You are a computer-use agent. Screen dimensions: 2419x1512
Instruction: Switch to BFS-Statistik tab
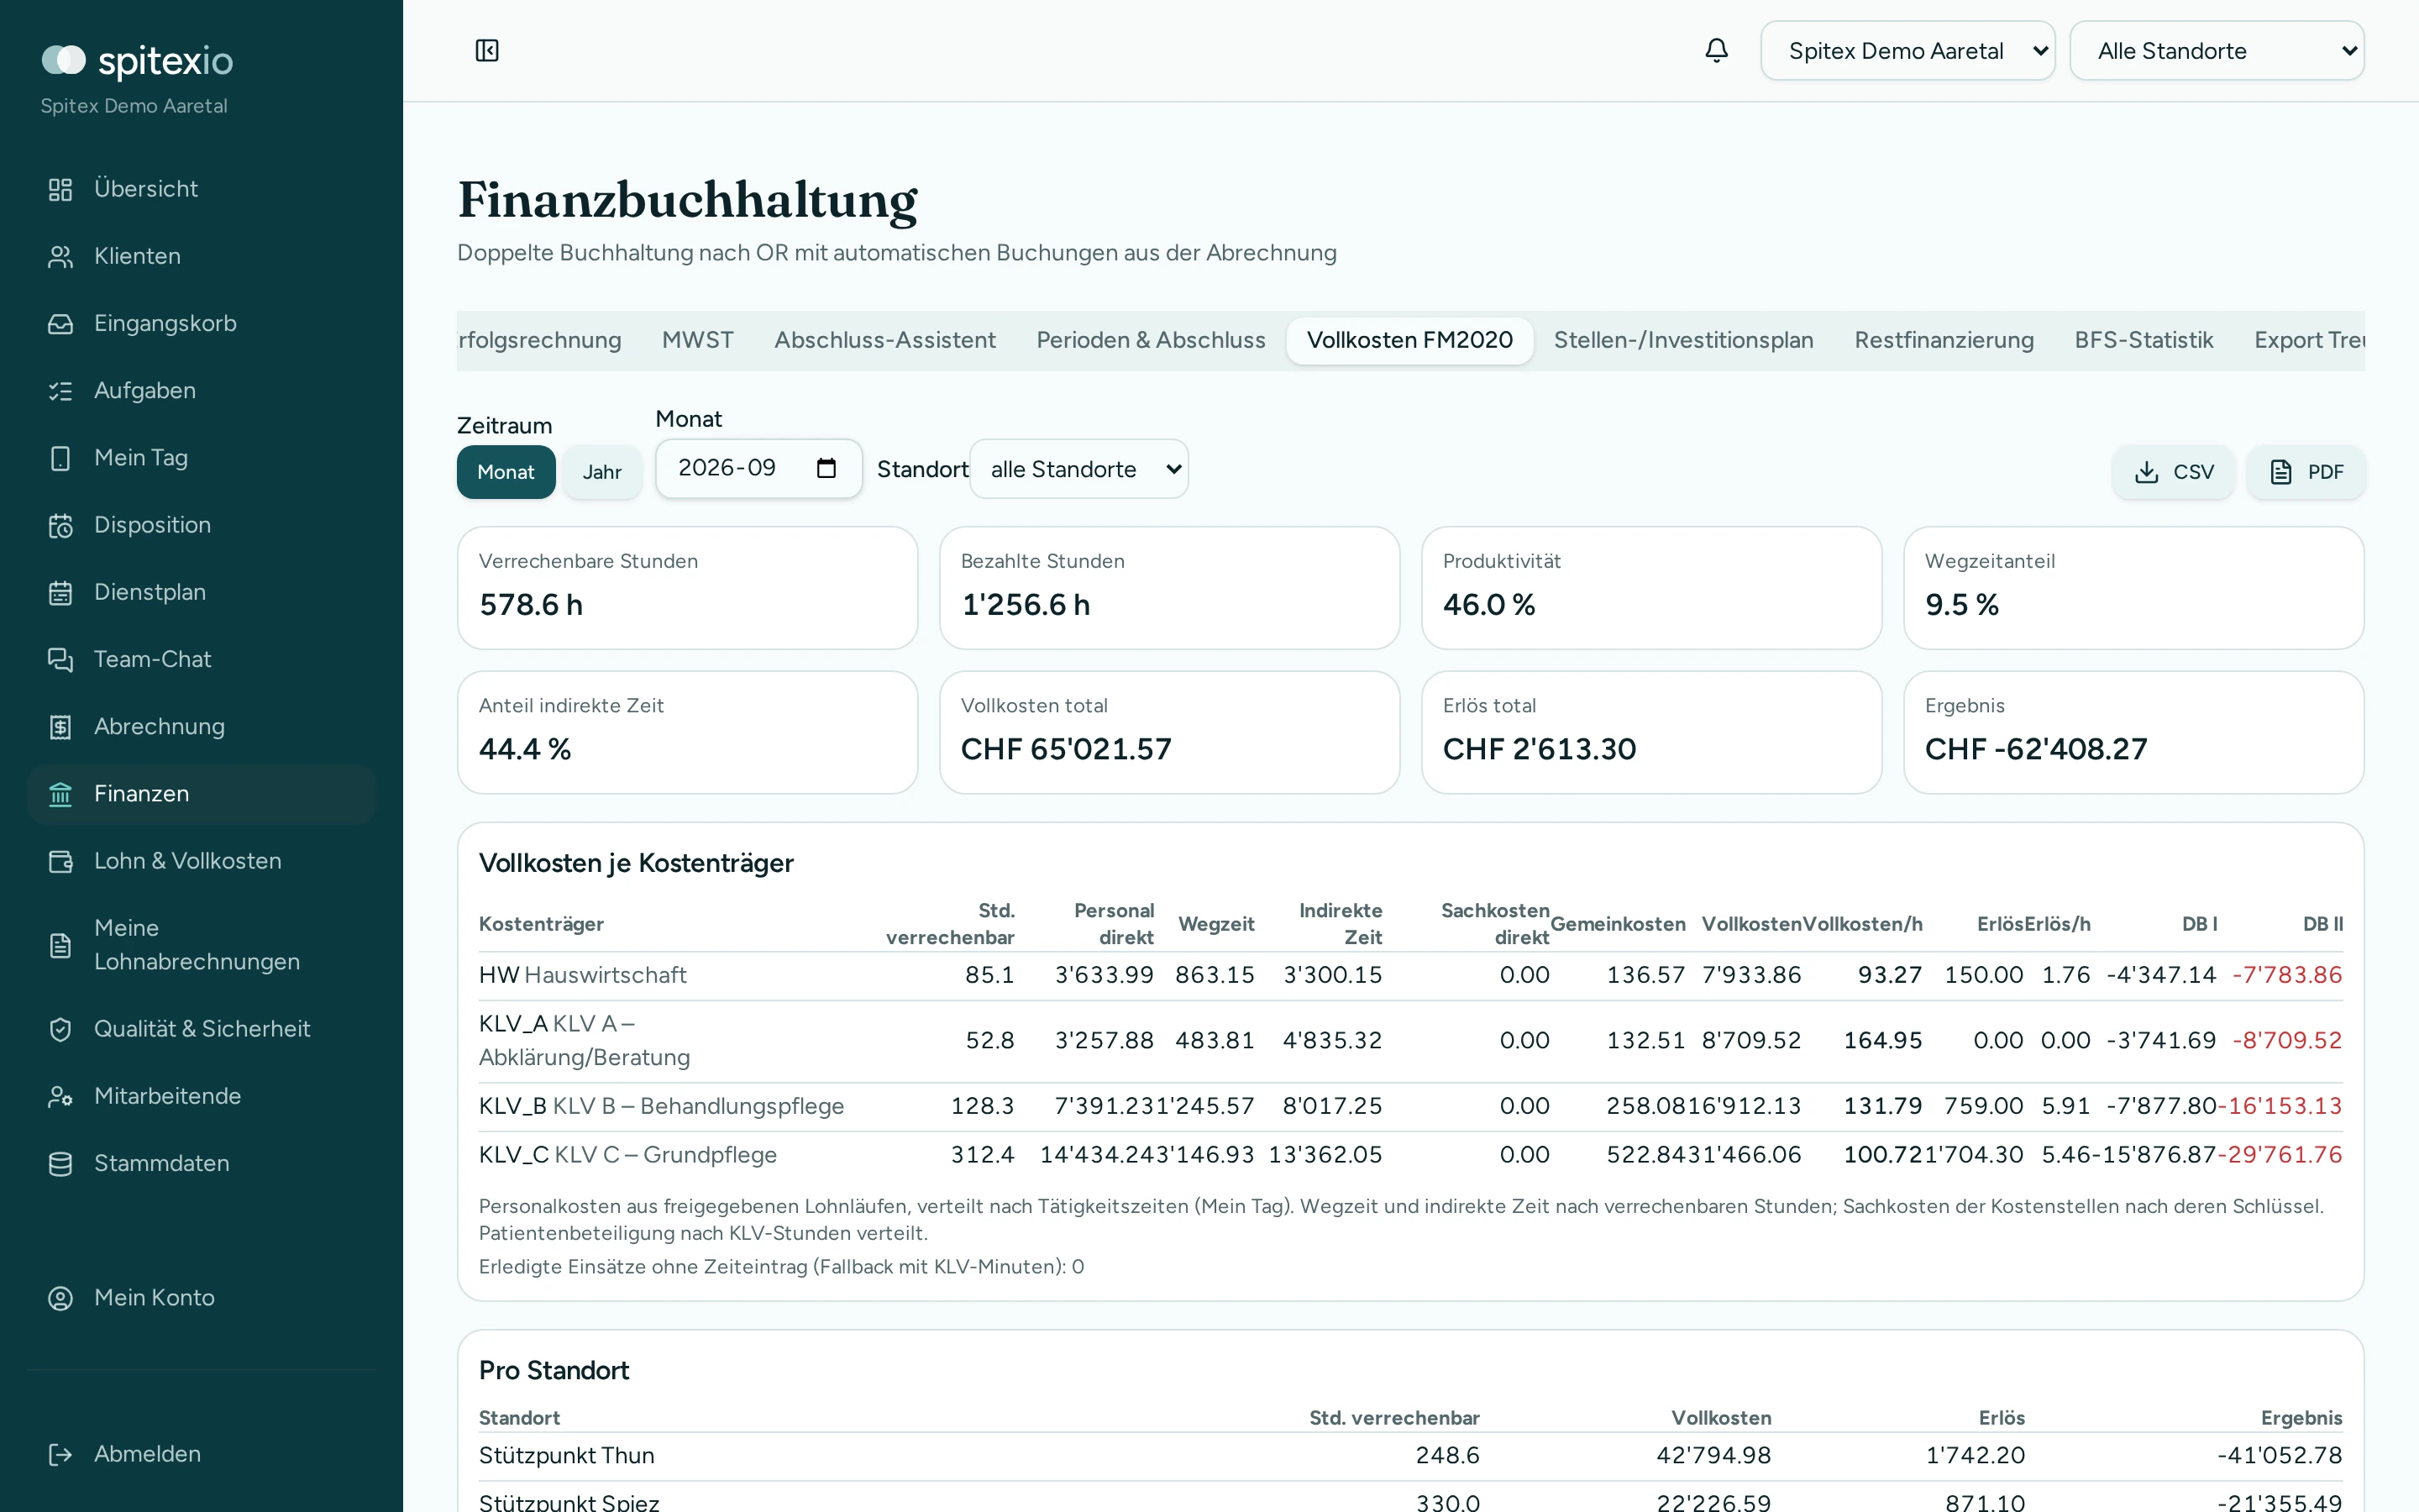[x=2144, y=340]
